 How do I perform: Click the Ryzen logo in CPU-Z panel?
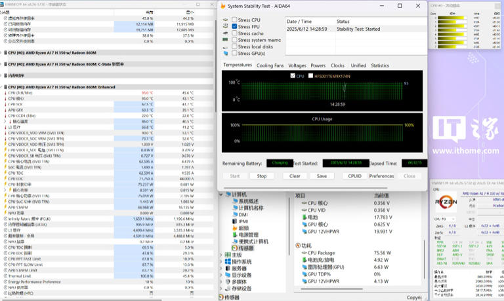447,201
